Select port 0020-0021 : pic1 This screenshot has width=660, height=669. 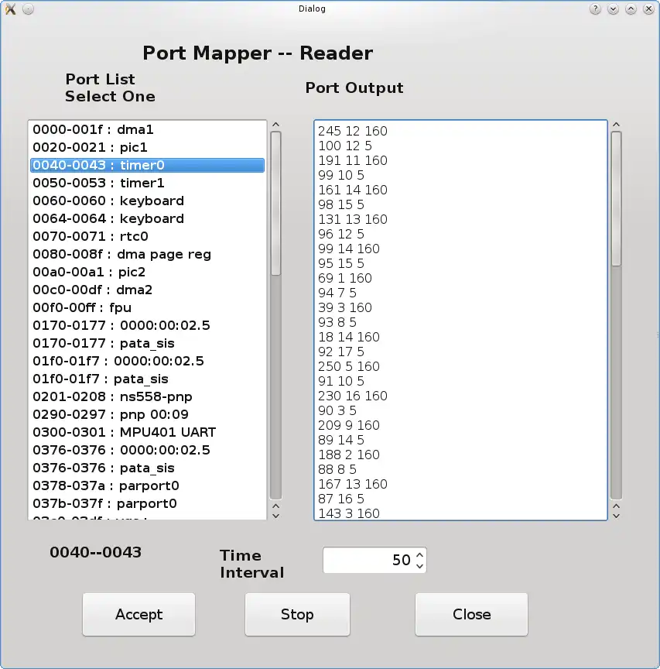pos(147,147)
